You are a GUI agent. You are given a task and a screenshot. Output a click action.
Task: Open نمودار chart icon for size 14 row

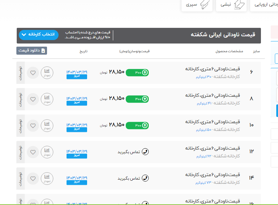tap(47, 178)
